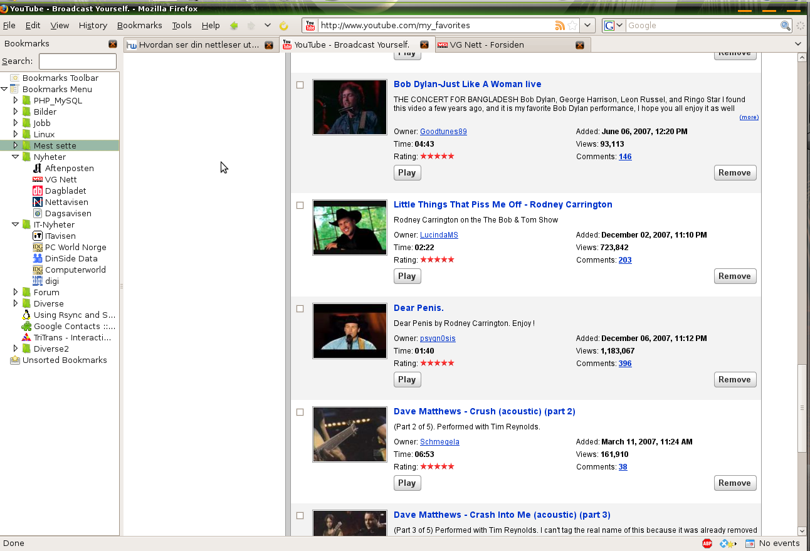Screen dimensions: 810x551
Task: Open the Bob Dylan video thumbnail
Action: pos(350,107)
